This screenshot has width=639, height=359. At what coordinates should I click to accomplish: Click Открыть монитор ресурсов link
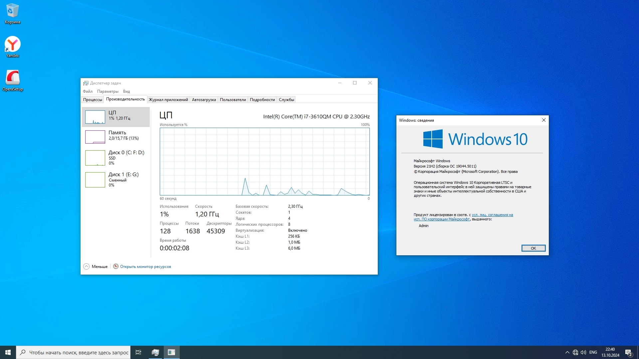tap(145, 267)
